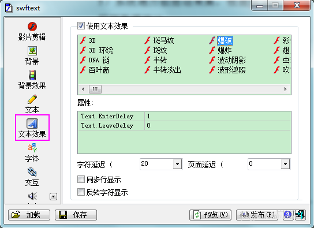314x228 pixels.
Task: Open the 字体 font section
Action: (32, 152)
